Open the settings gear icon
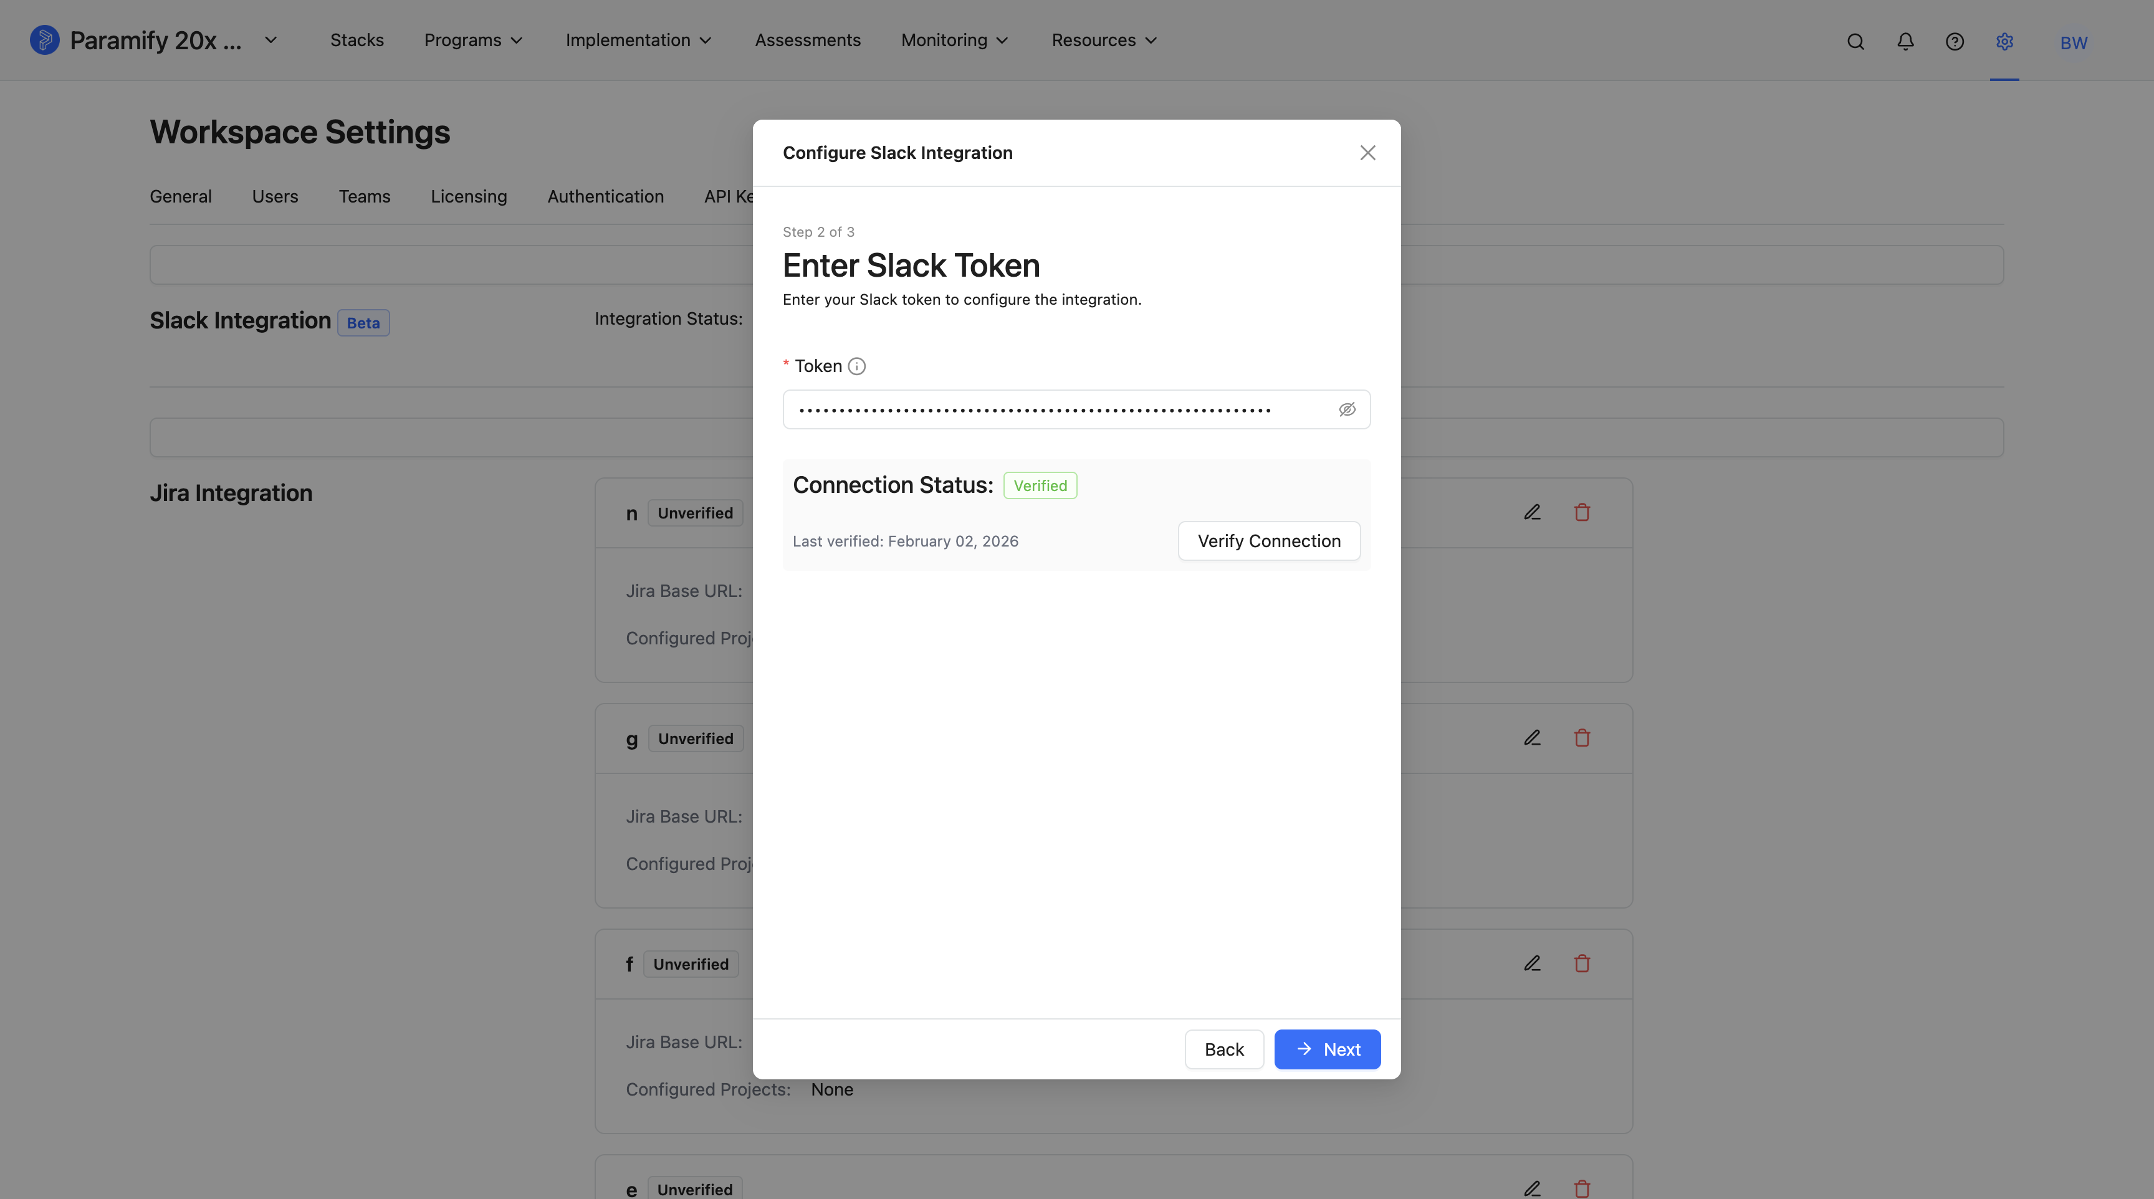The height and width of the screenshot is (1199, 2154). click(x=2004, y=42)
